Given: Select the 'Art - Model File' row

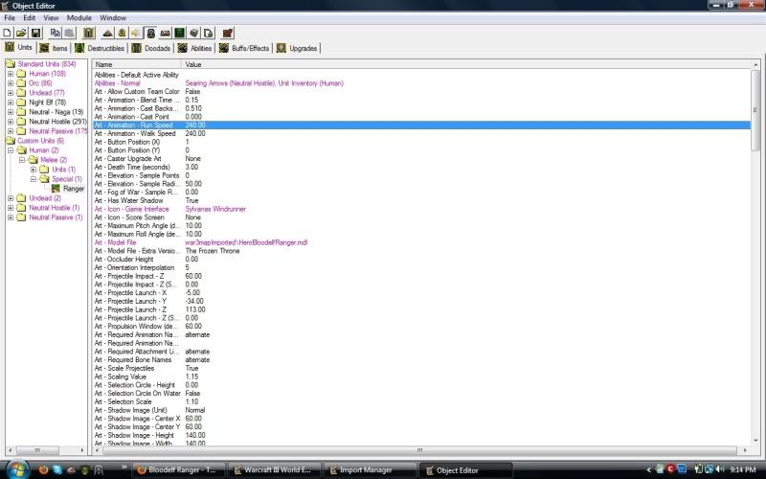Looking at the screenshot, I should click(421, 242).
